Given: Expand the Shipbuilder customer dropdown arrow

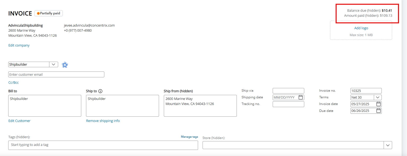Looking at the screenshot, I should [x=54, y=64].
